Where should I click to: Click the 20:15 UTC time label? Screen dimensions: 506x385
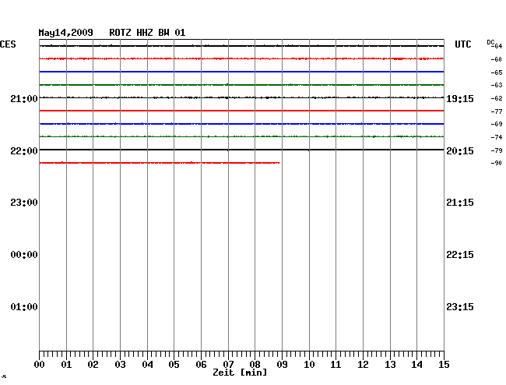tap(460, 151)
